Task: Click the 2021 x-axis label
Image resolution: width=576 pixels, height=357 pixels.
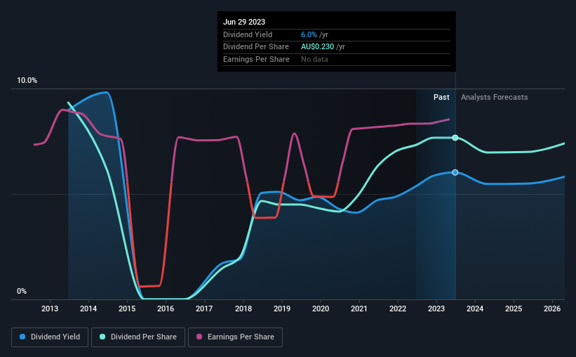Action: pos(359,309)
